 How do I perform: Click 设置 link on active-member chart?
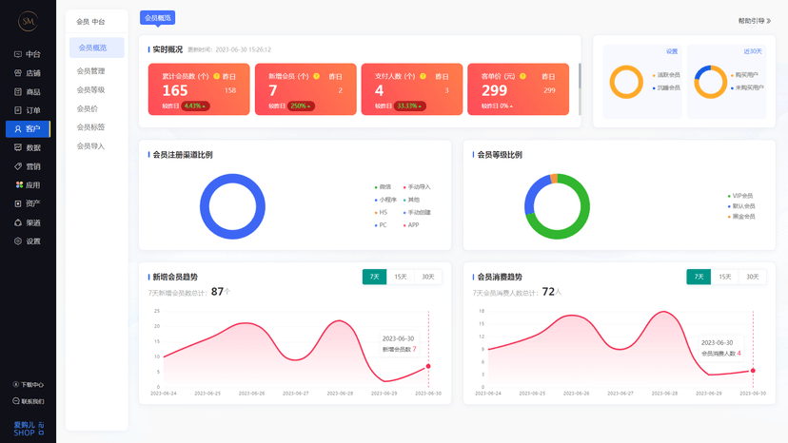point(672,51)
